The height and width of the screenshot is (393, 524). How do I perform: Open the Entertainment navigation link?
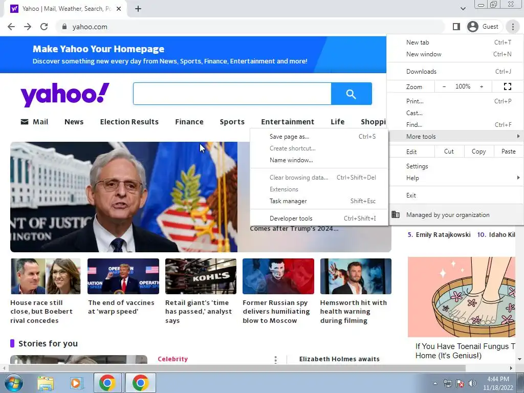pos(288,122)
